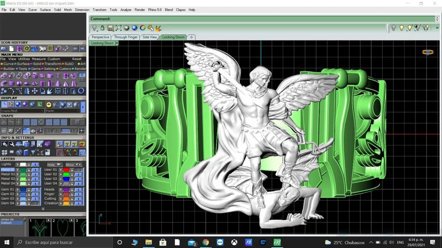Screen dimensions: 442x248
Task: Expand the command history arrow
Action: tap(437, 19)
